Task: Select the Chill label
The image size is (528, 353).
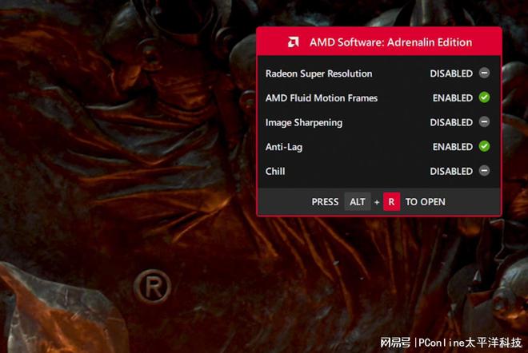Action: point(274,172)
